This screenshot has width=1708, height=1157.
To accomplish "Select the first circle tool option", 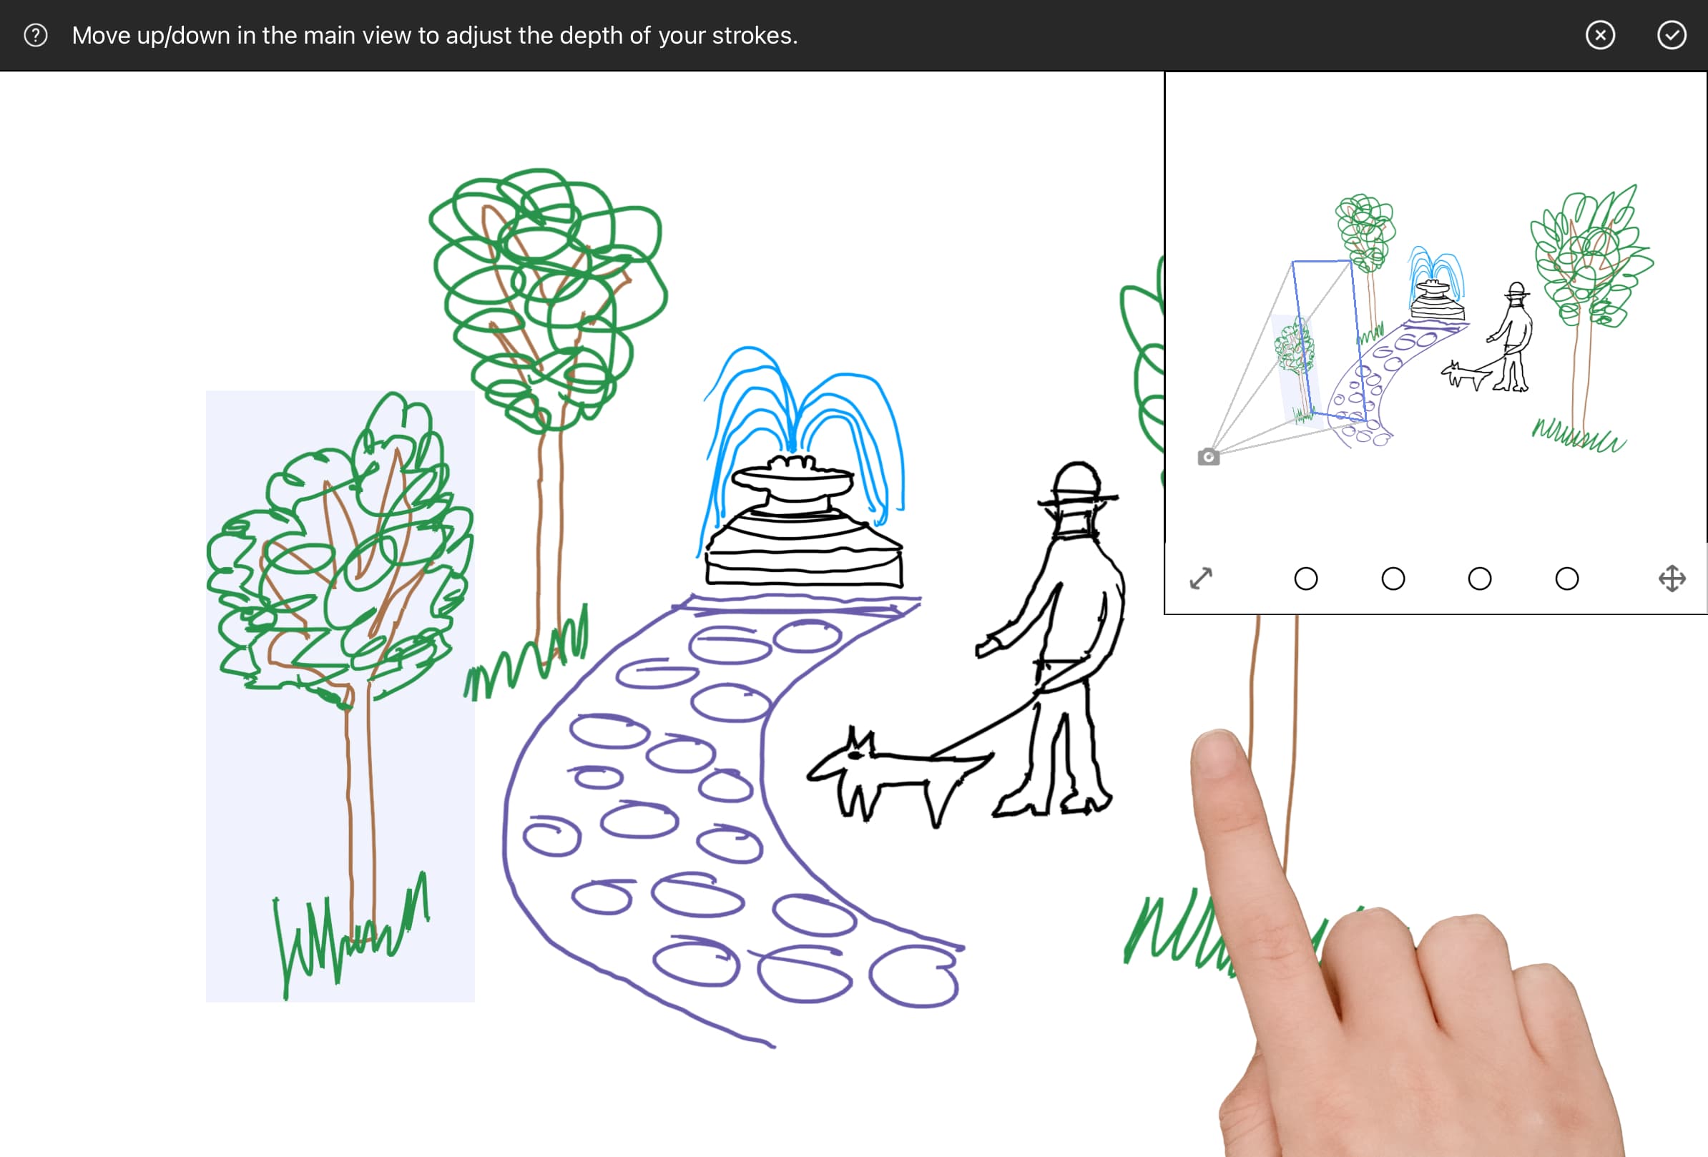I will click(1305, 577).
